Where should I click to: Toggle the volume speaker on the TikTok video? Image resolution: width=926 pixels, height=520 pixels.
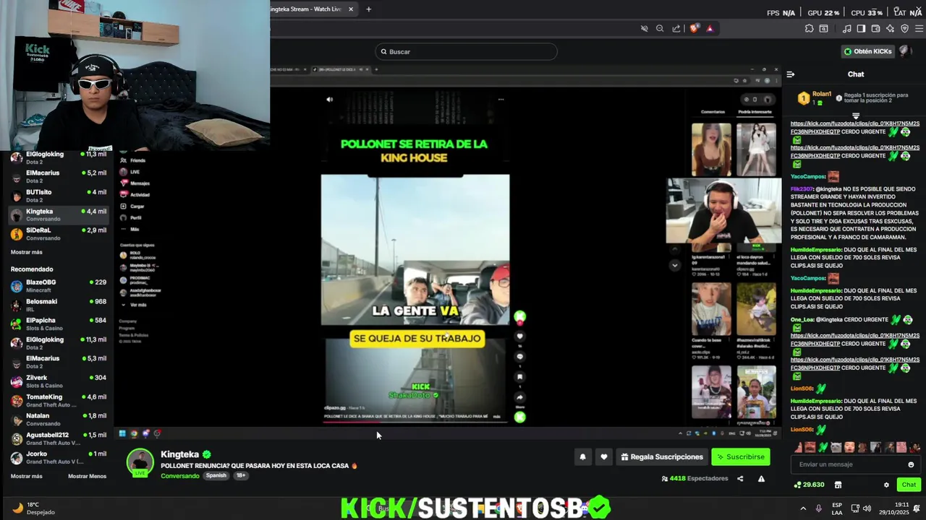coord(329,100)
